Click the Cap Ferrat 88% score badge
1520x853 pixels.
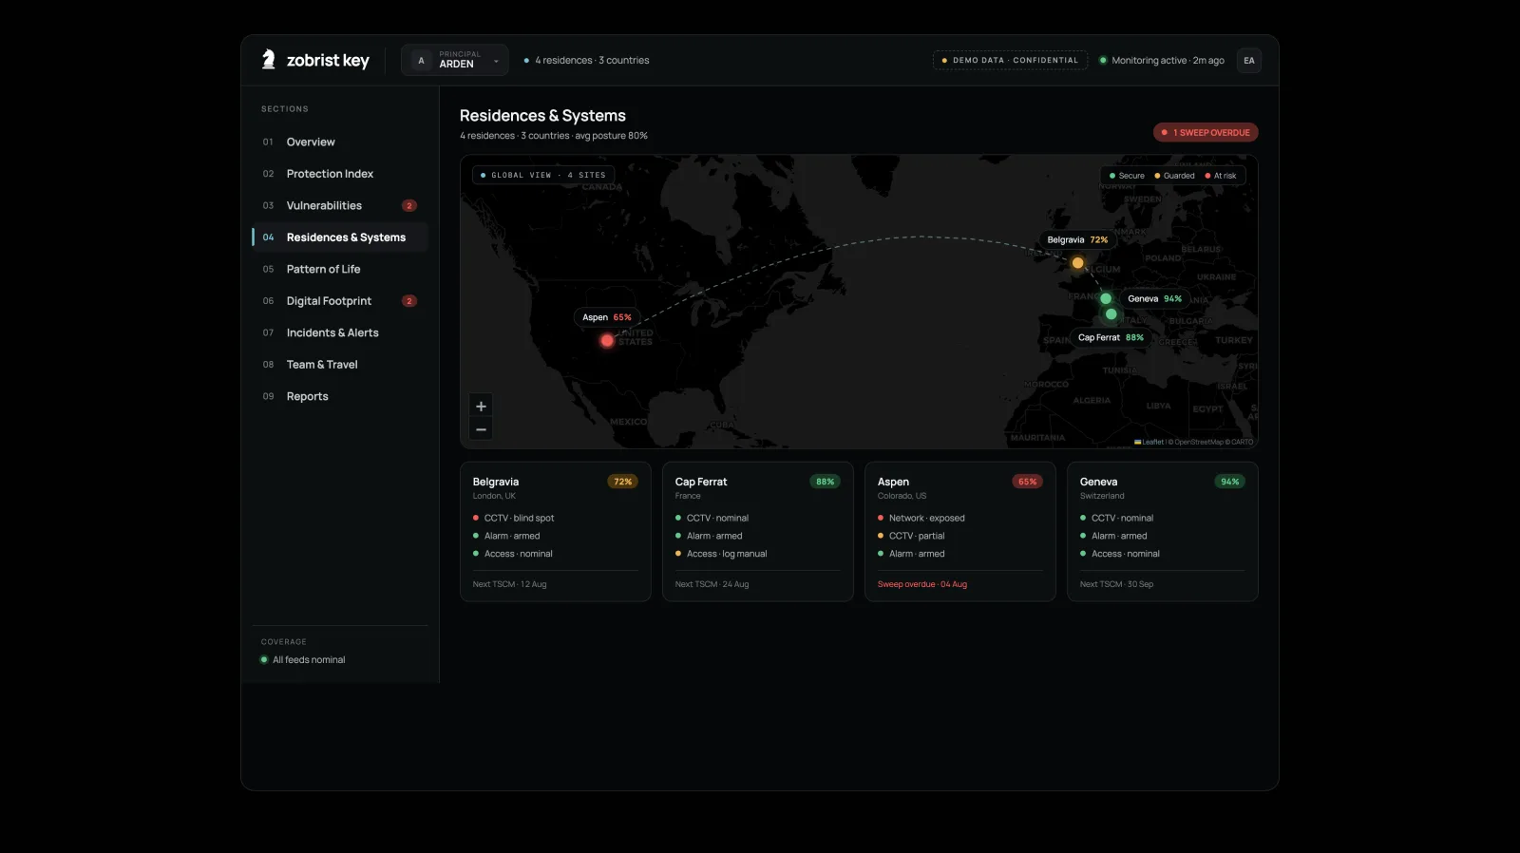click(825, 482)
